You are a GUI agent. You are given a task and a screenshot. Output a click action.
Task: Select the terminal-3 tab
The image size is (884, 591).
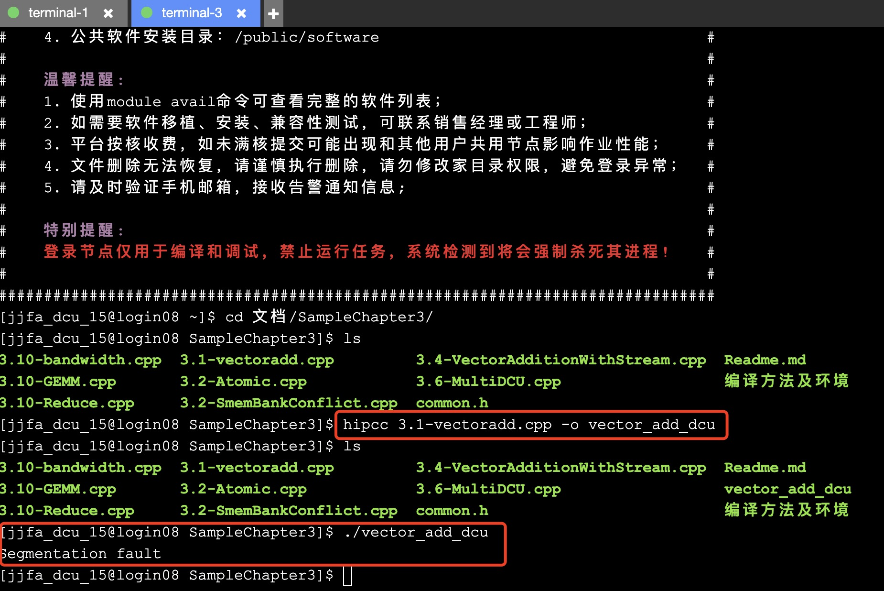point(192,13)
